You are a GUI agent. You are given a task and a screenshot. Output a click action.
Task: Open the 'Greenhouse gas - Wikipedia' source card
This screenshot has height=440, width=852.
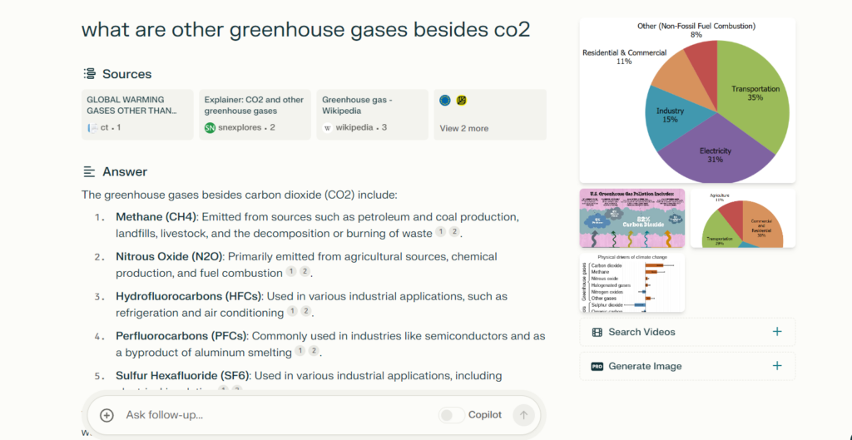coord(372,115)
